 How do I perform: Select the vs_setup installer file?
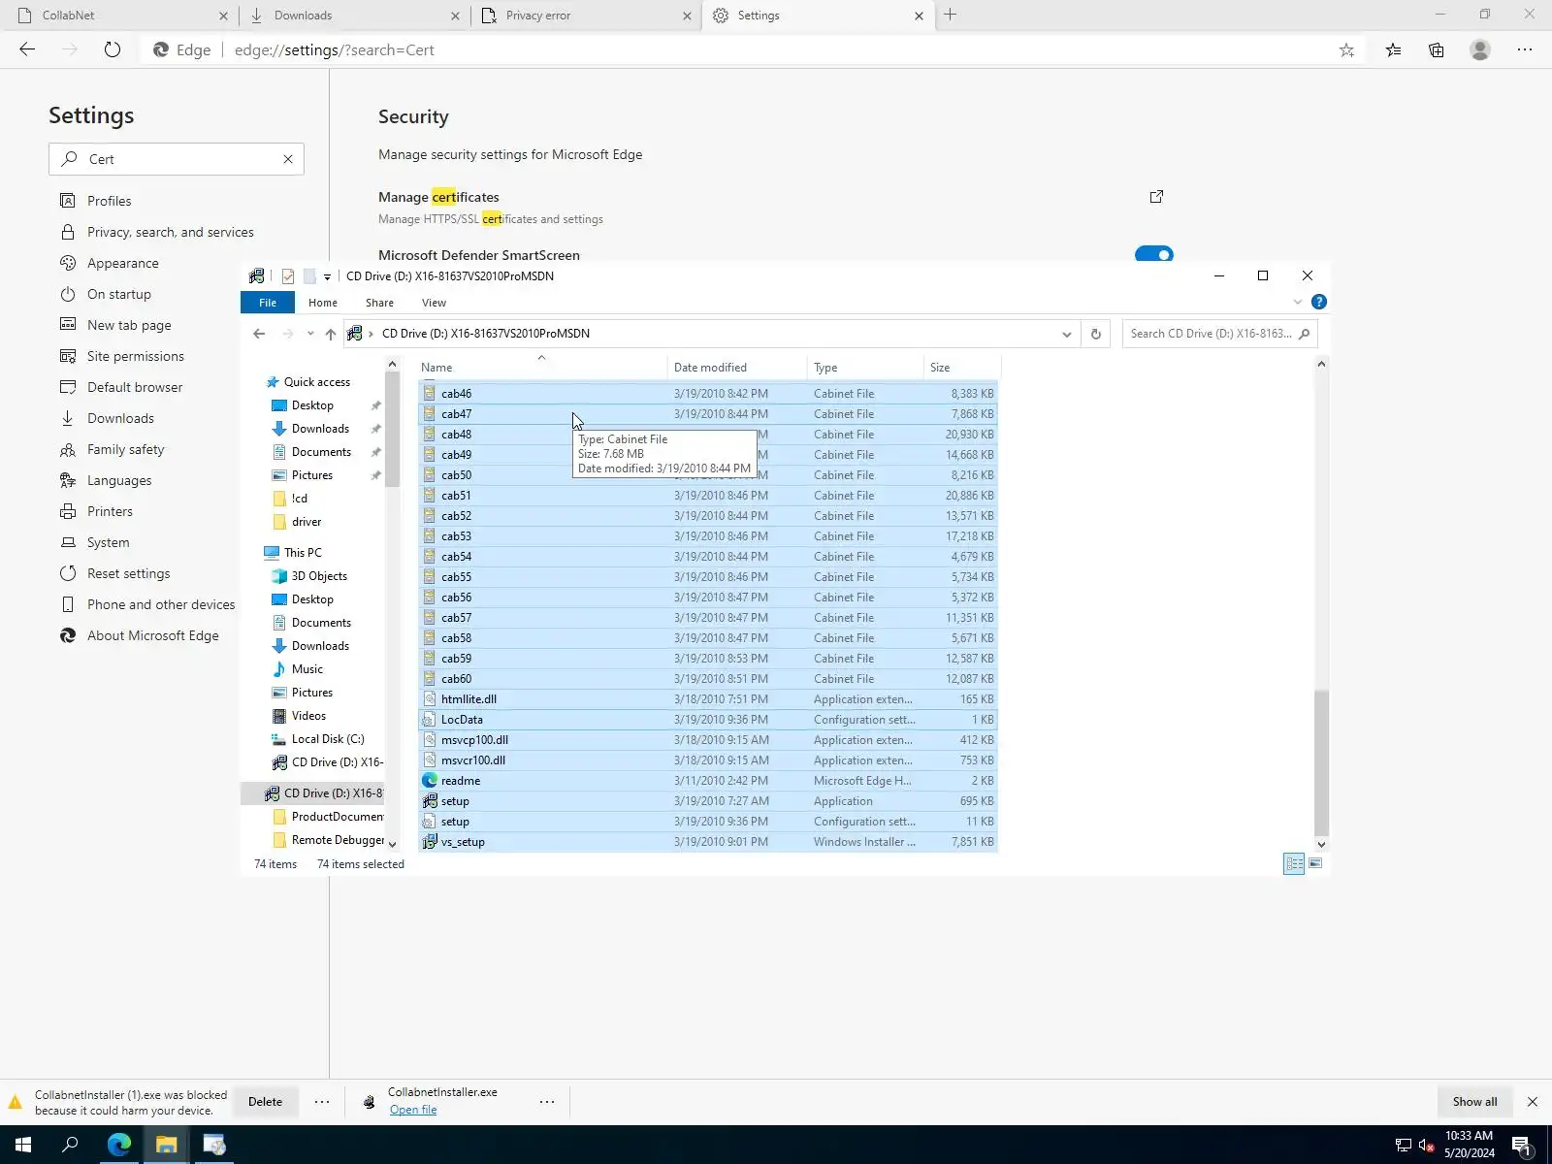(708, 842)
